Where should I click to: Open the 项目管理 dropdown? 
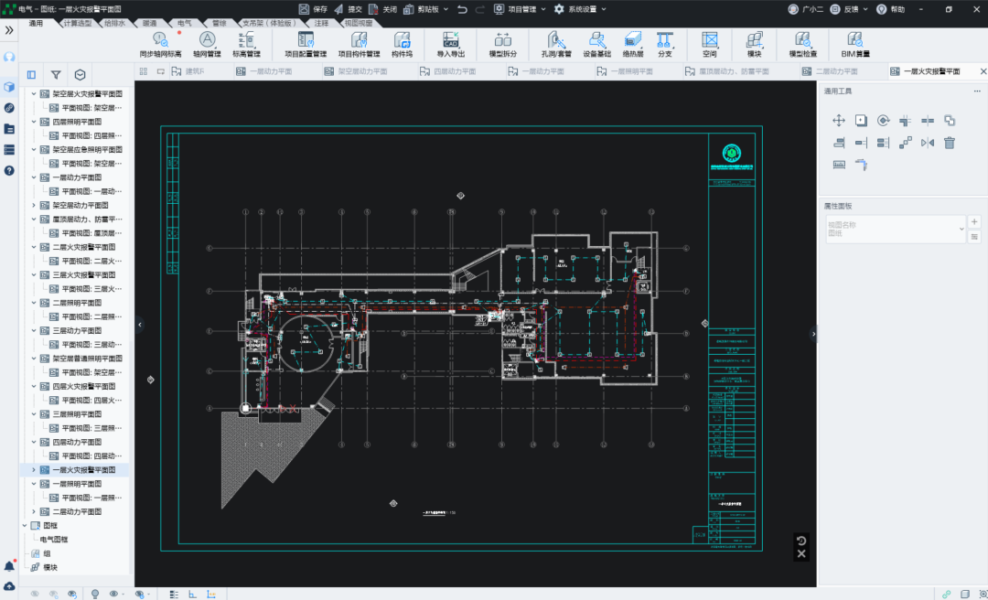520,9
